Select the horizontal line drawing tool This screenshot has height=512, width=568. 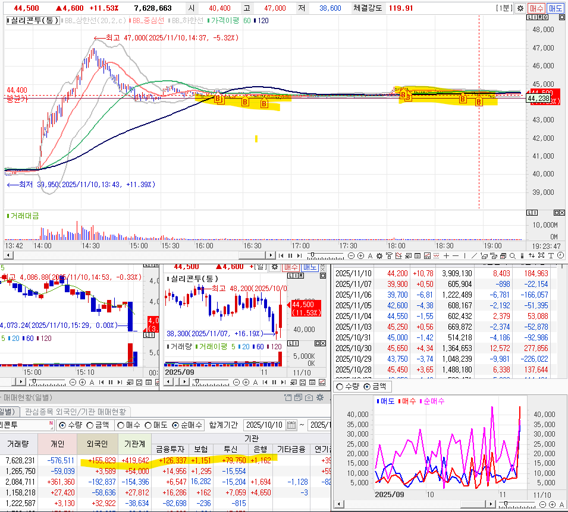pyautogui.click(x=456, y=256)
